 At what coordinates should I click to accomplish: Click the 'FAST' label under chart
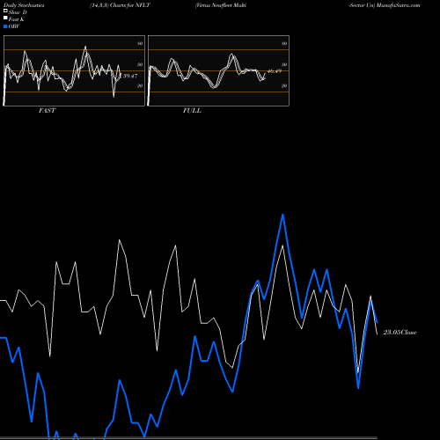tap(47, 111)
